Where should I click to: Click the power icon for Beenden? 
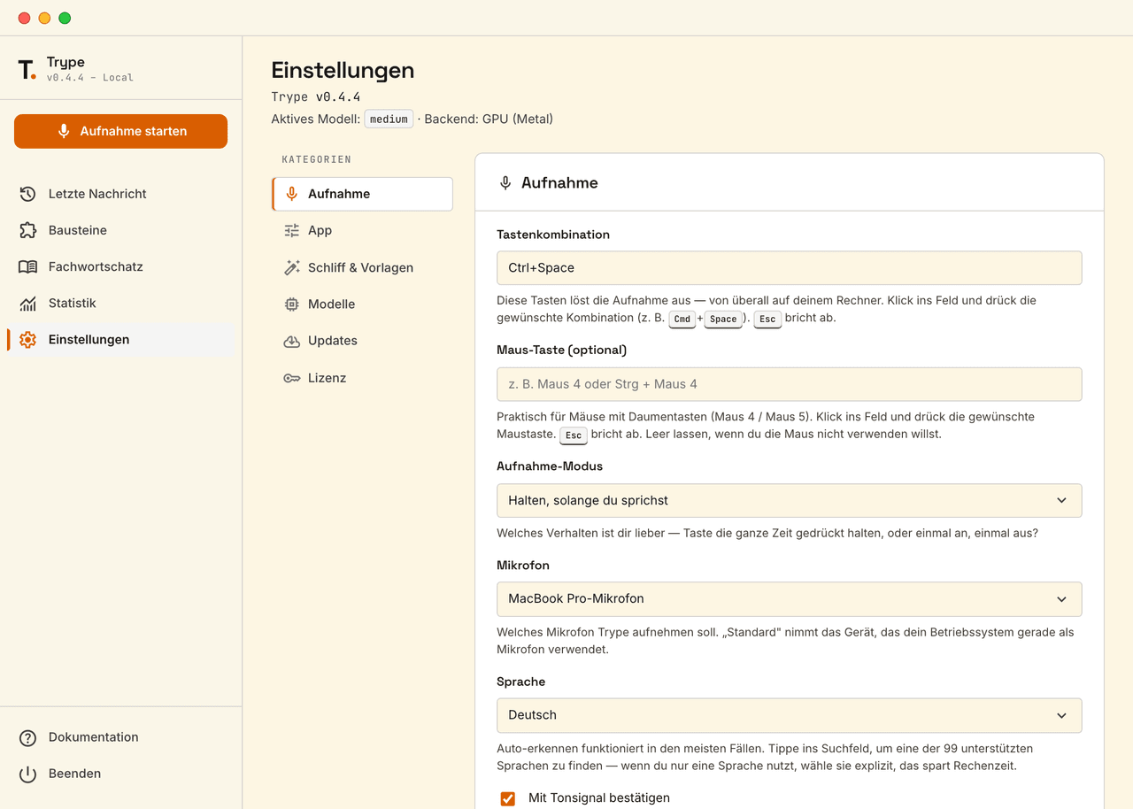point(27,774)
